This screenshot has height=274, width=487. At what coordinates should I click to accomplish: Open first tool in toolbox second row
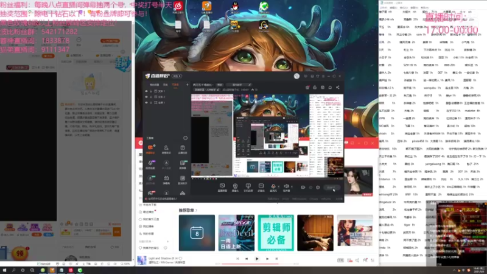(150, 164)
